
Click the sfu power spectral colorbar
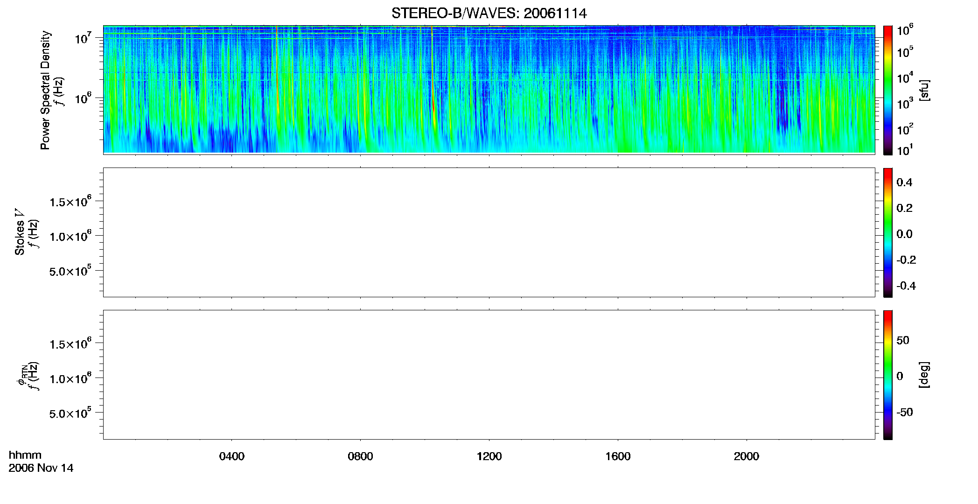[888, 90]
